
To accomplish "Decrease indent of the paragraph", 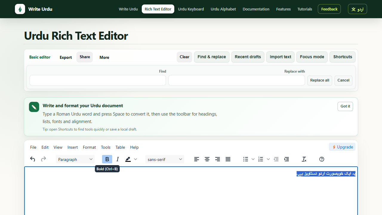I will tap(276, 159).
